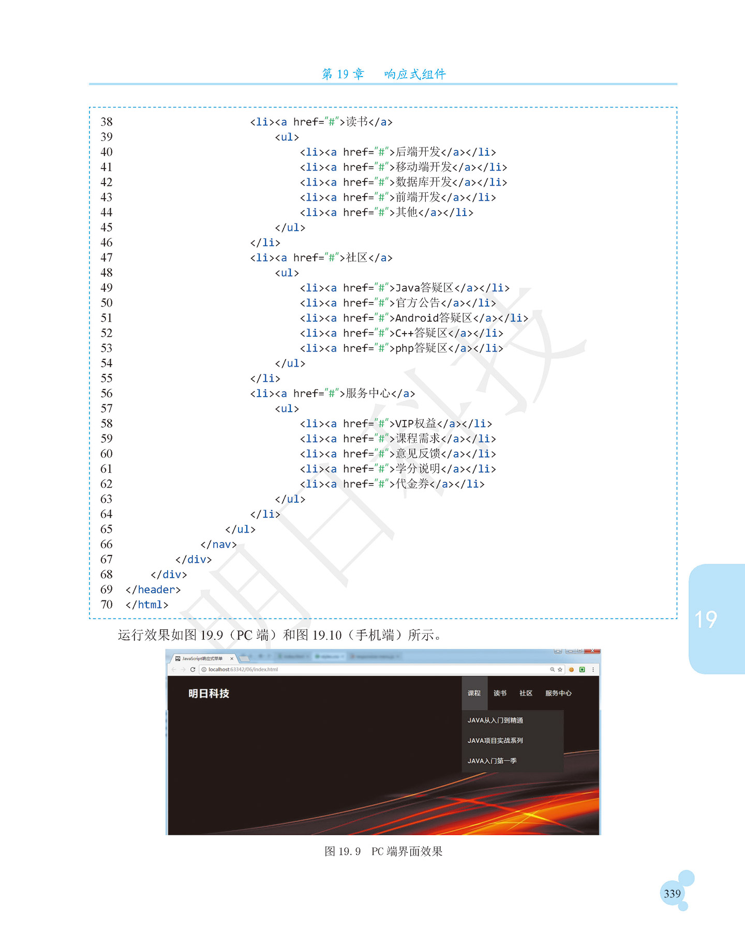The image size is (745, 948).
Task: Click the browser forward arrow
Action: [183, 669]
